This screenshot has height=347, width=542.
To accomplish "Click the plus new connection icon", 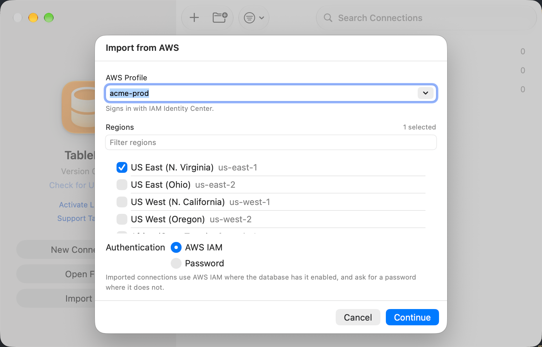I will coord(194,18).
